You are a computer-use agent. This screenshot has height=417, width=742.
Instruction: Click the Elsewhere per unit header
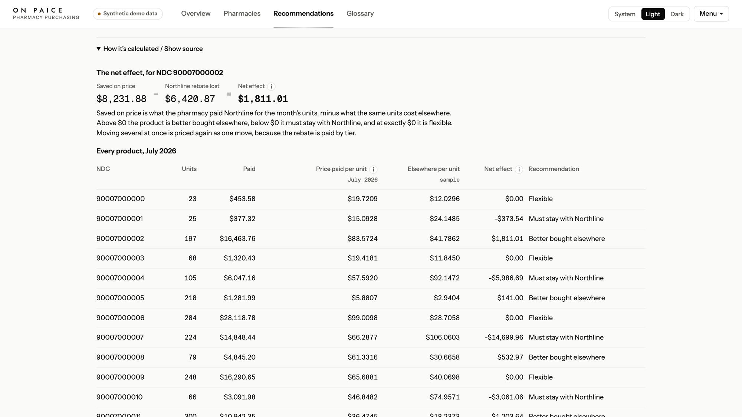[x=433, y=169]
